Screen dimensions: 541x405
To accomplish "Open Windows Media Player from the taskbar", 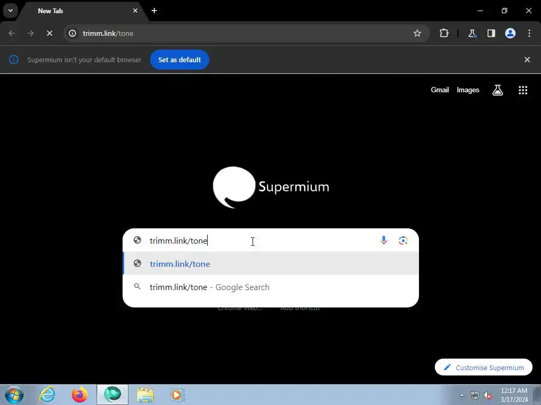I will tap(178, 394).
